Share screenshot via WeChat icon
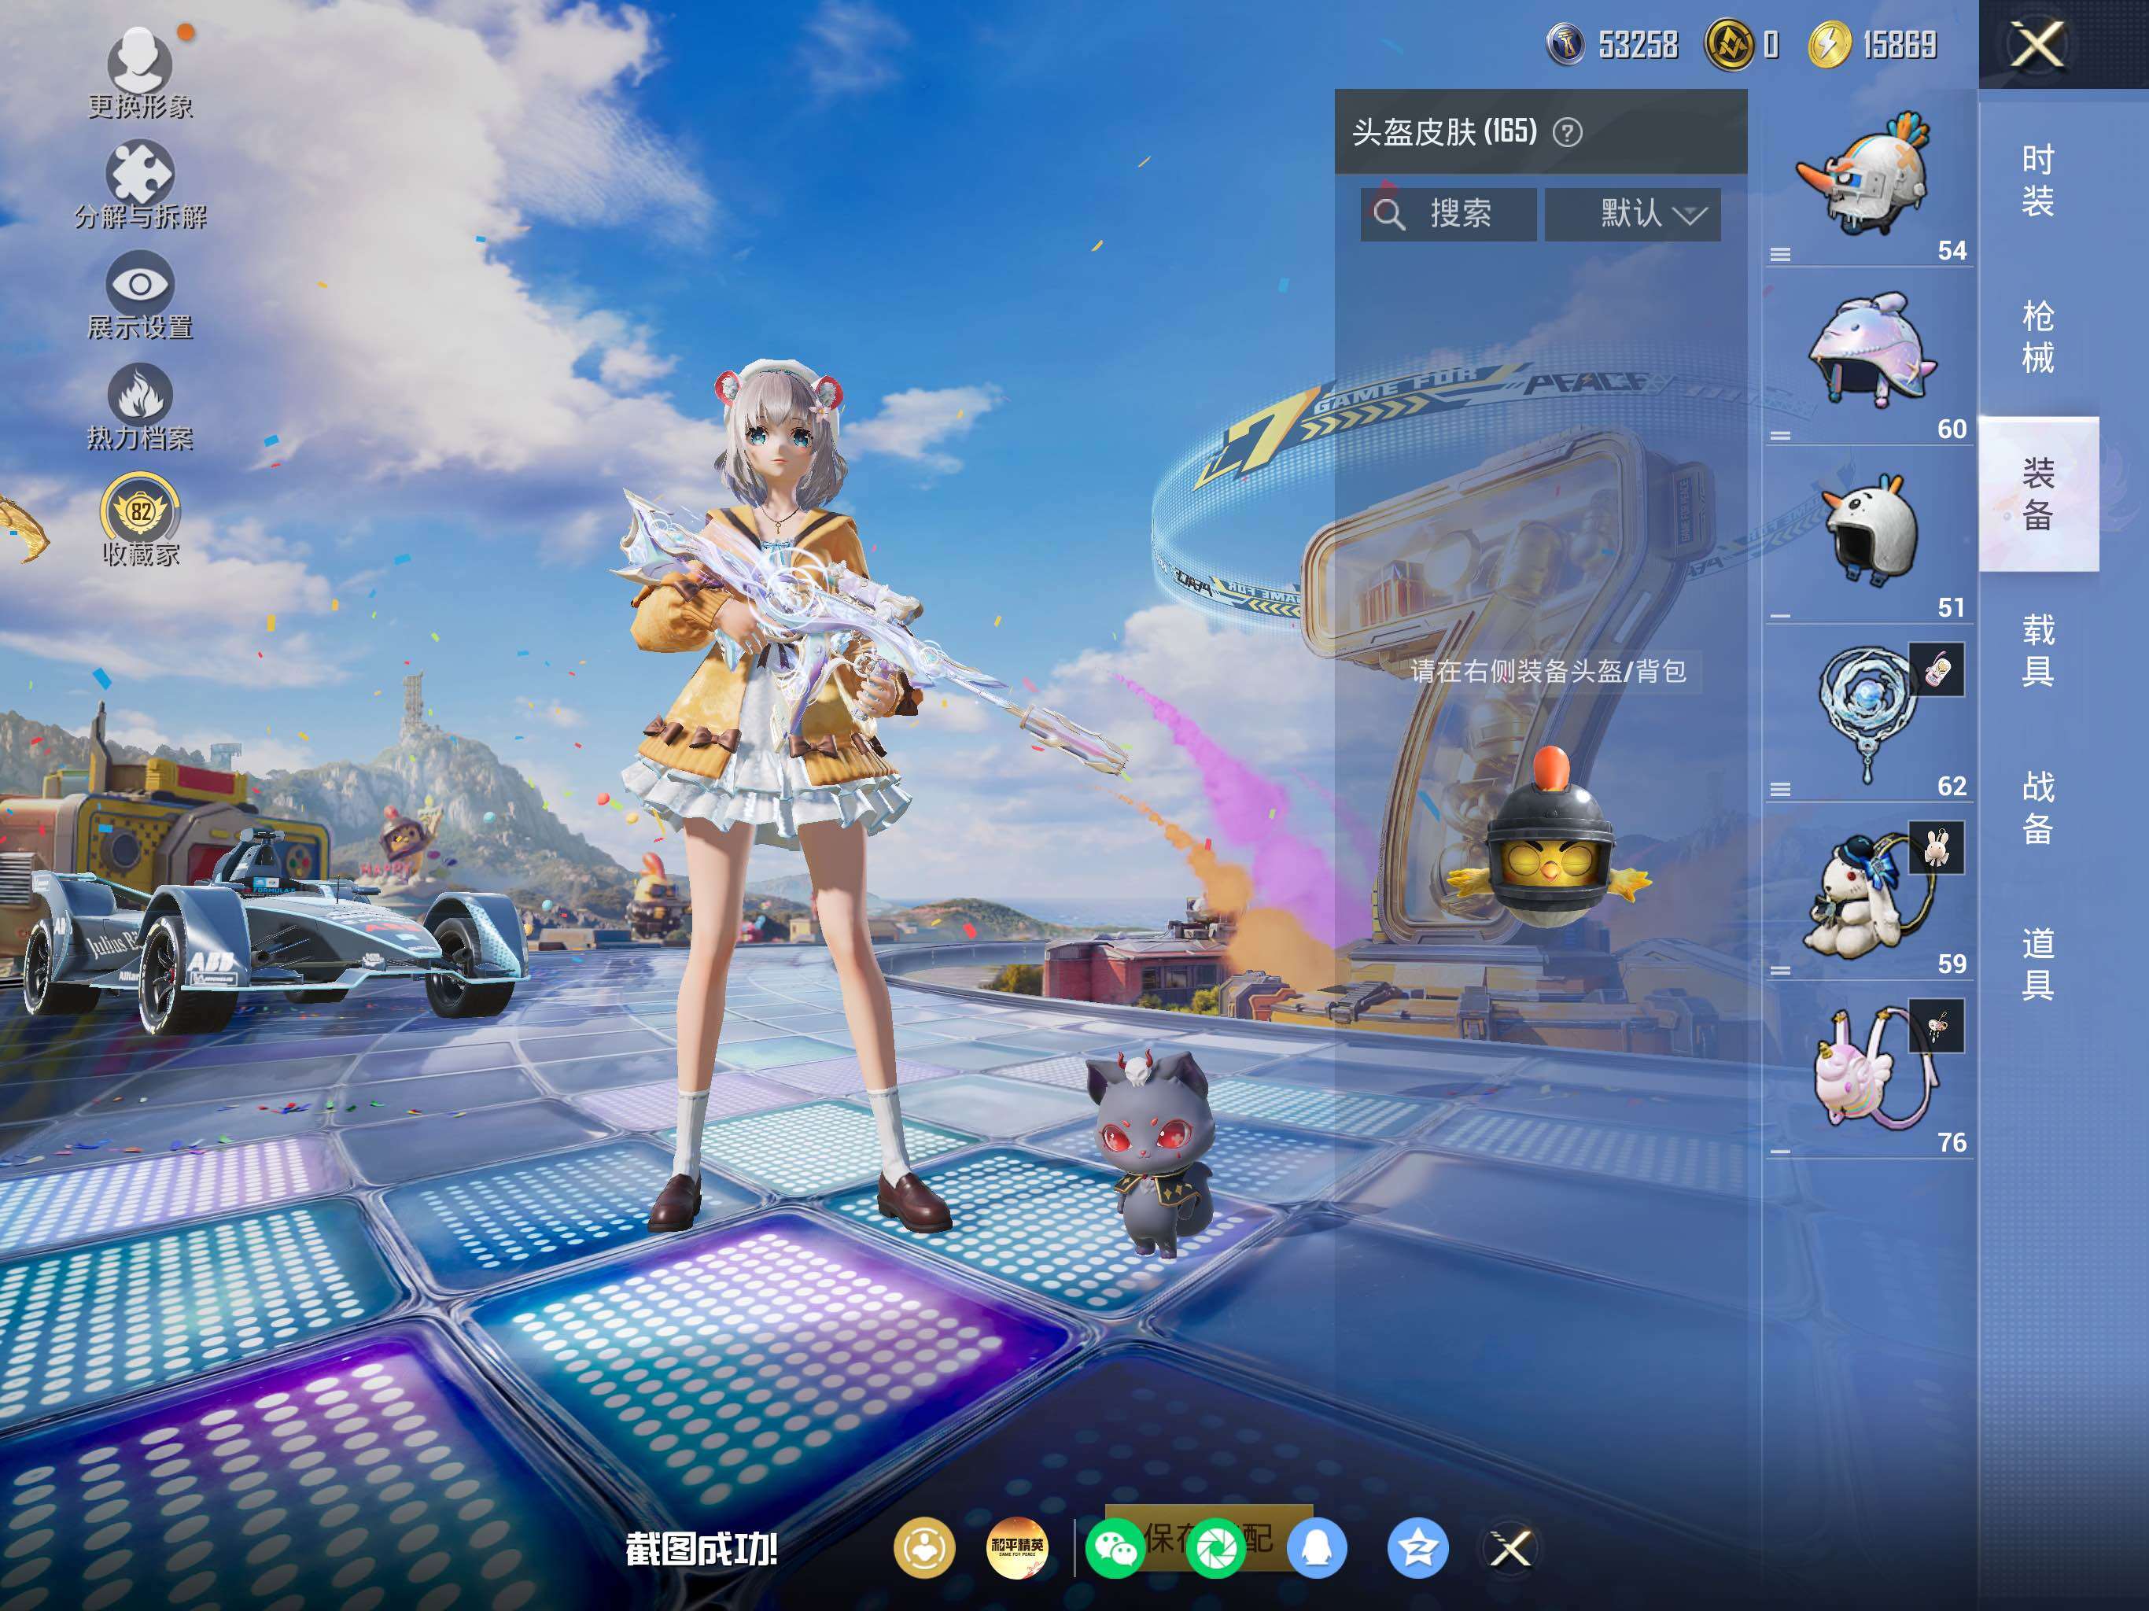The image size is (2149, 1611). point(1115,1549)
